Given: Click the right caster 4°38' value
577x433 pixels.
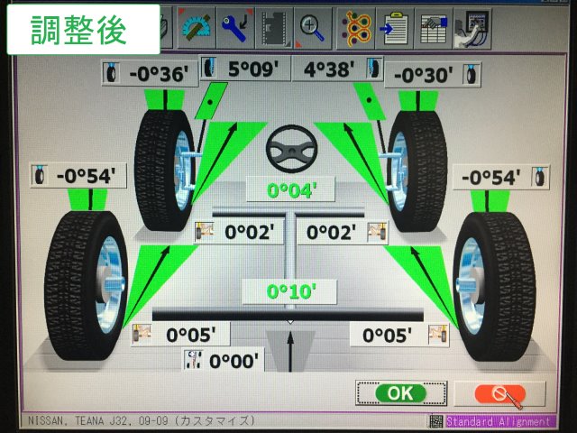Looking at the screenshot, I should tap(330, 68).
